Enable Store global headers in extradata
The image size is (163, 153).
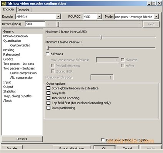pyautogui.click(x=48, y=88)
